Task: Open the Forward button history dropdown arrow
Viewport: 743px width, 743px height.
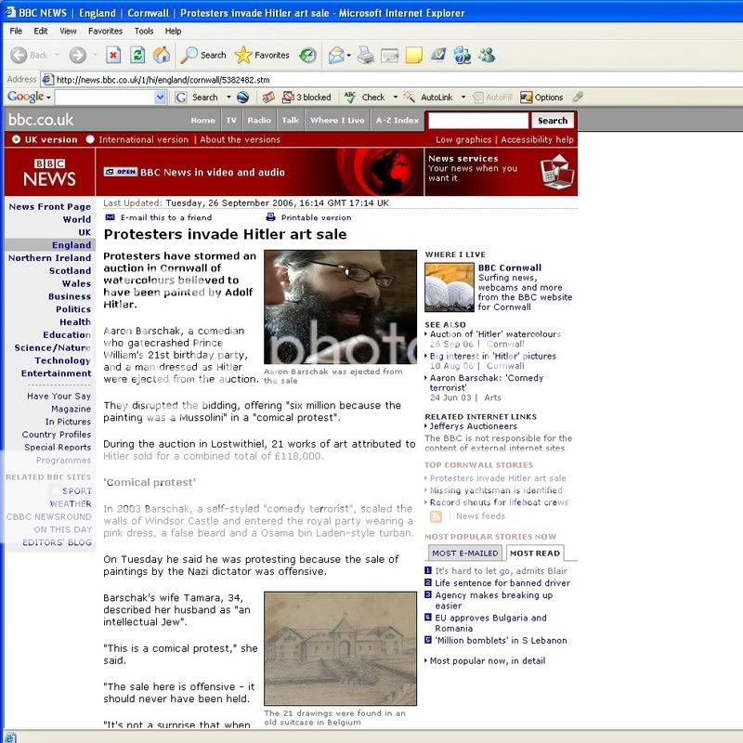Action: (95, 55)
